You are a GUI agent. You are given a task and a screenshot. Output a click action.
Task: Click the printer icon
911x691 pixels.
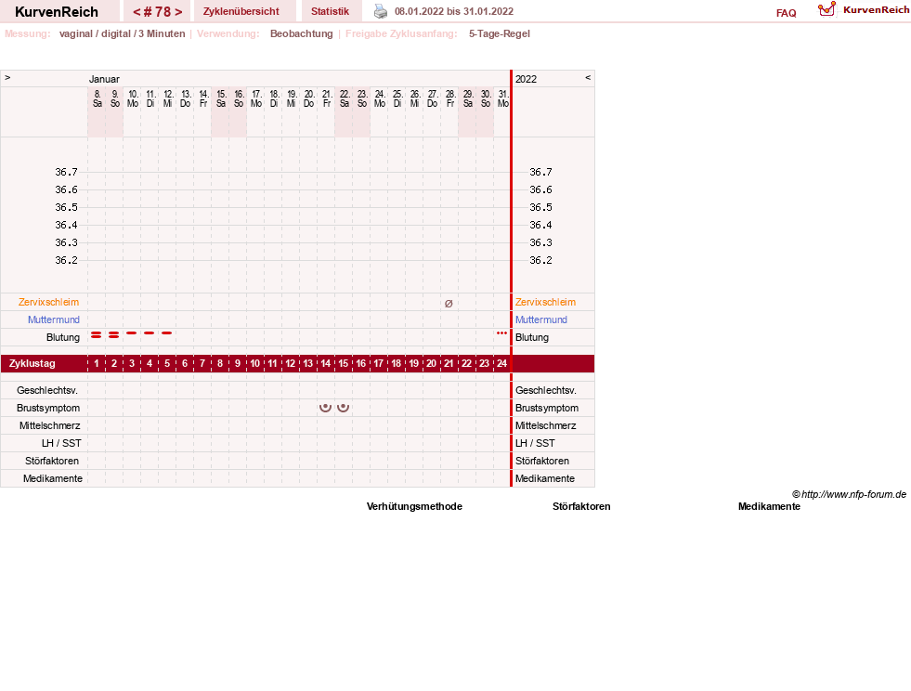(x=381, y=11)
